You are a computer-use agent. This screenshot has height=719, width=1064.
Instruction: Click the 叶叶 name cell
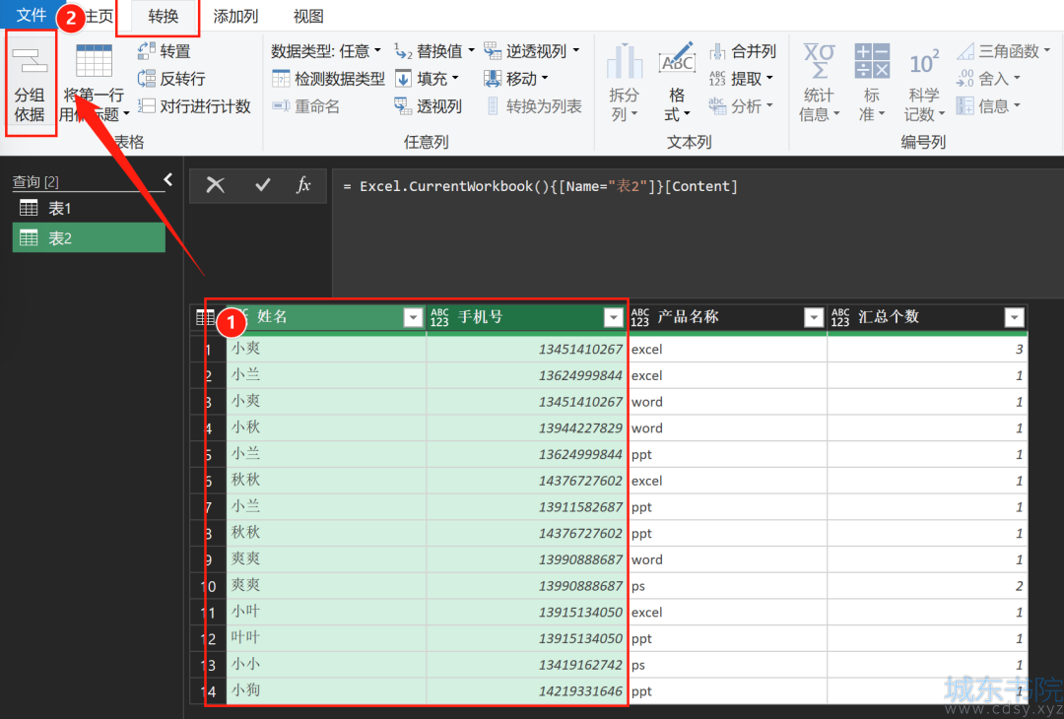pyautogui.click(x=326, y=638)
